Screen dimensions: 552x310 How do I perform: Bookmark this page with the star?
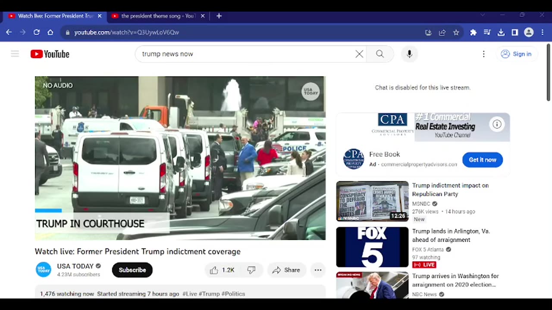click(x=456, y=32)
